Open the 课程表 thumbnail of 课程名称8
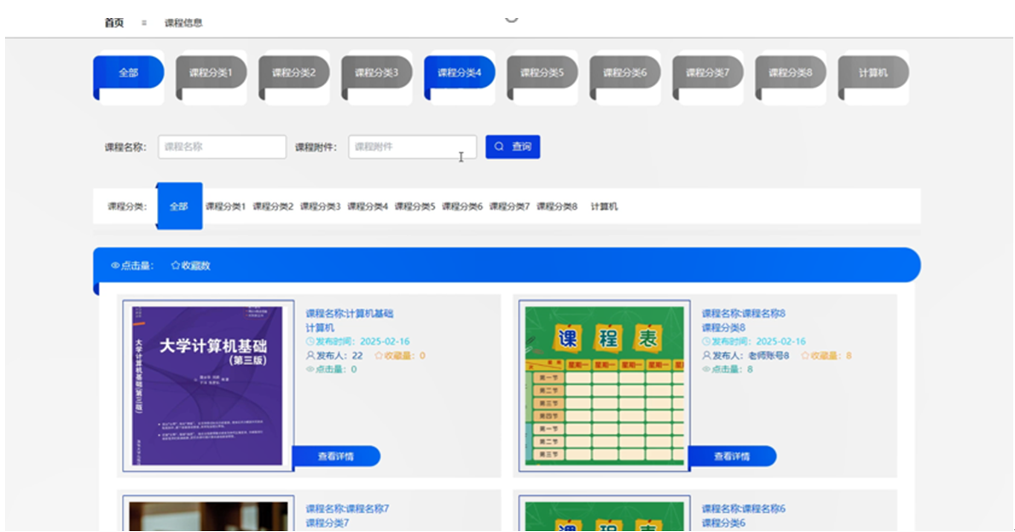1015x532 pixels. (x=604, y=385)
